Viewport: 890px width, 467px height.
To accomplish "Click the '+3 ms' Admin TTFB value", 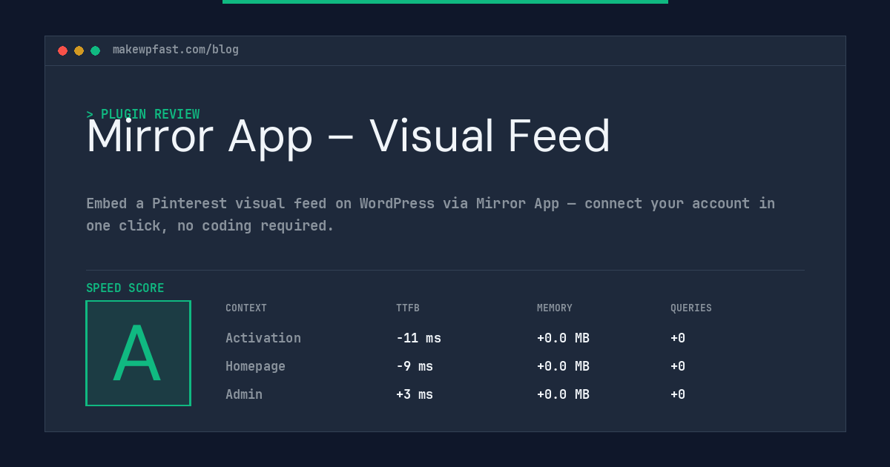I will pos(415,394).
